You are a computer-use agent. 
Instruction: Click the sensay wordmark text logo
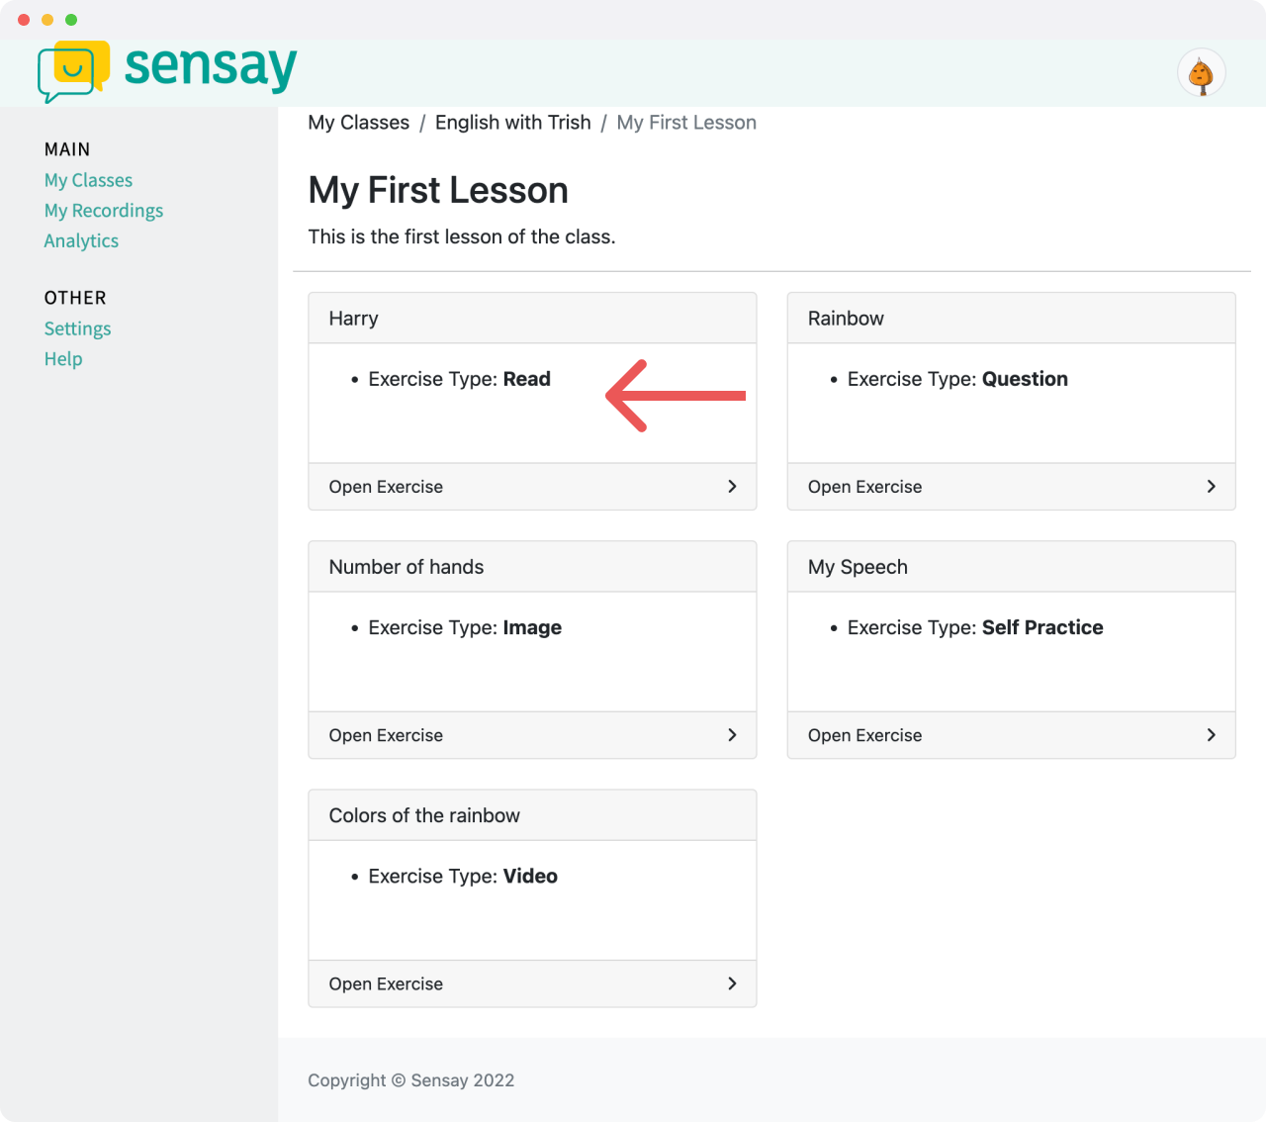coord(211,67)
